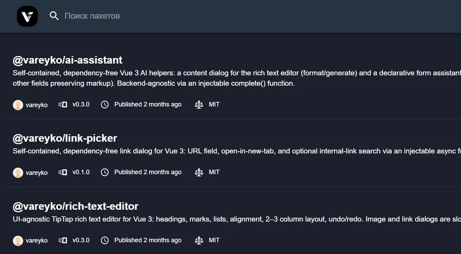This screenshot has height=254, width=461.
Task: Click v0.1.0 version of link-picker
Action: coord(81,172)
